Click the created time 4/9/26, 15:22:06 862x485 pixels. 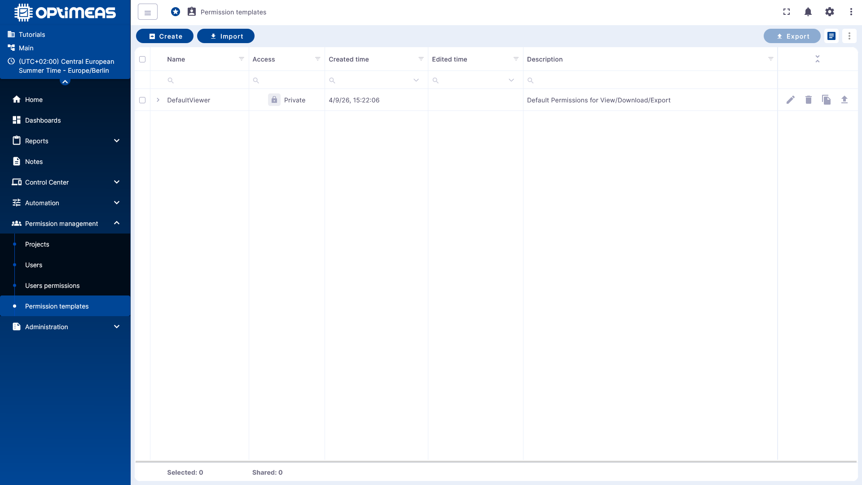click(x=354, y=100)
